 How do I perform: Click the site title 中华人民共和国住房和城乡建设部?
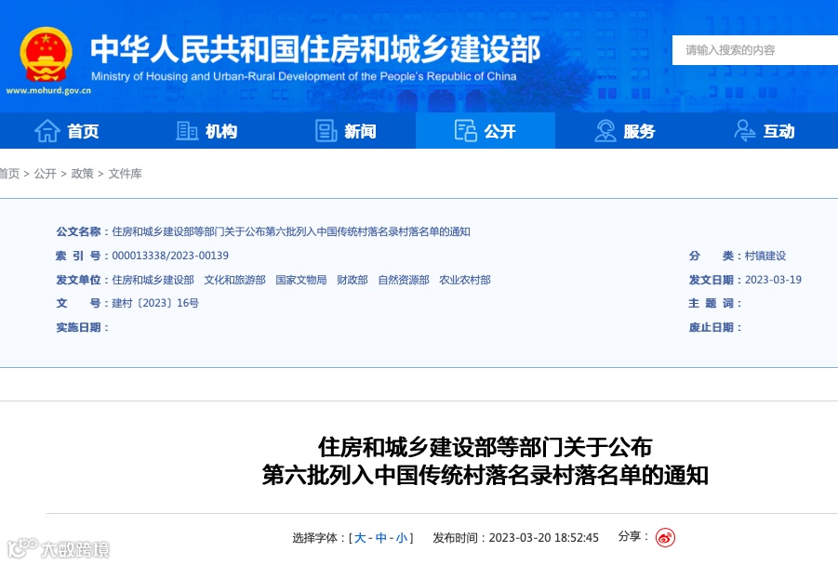click(x=315, y=49)
